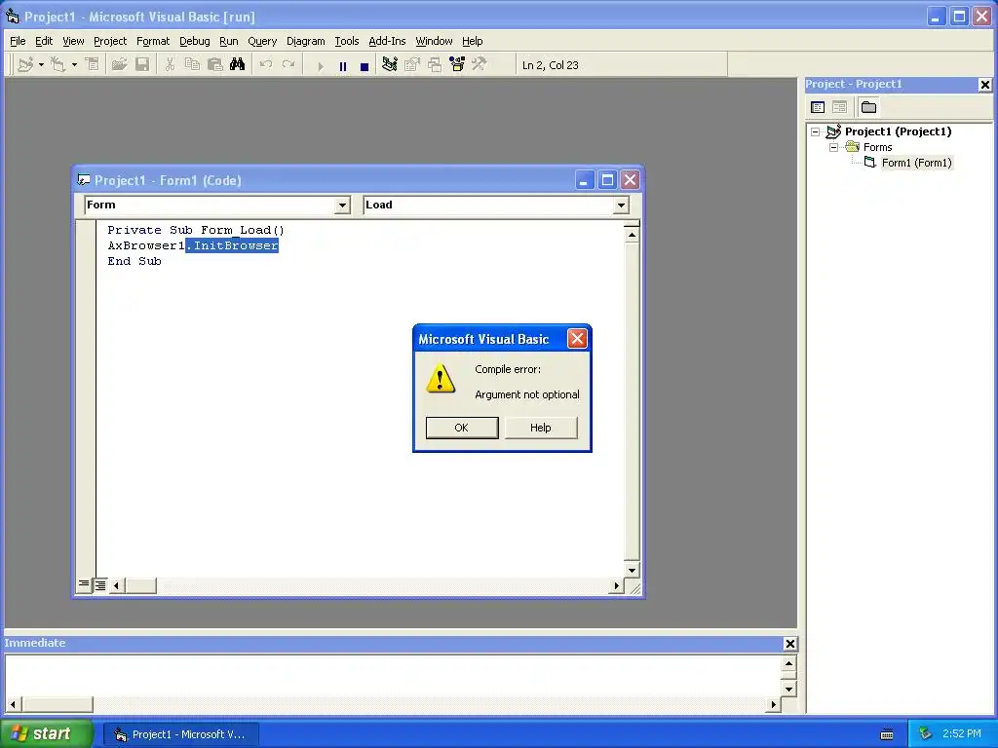The height and width of the screenshot is (748, 998).
Task: Close the Microsoft Visual Basic error dialog
Action: click(577, 339)
